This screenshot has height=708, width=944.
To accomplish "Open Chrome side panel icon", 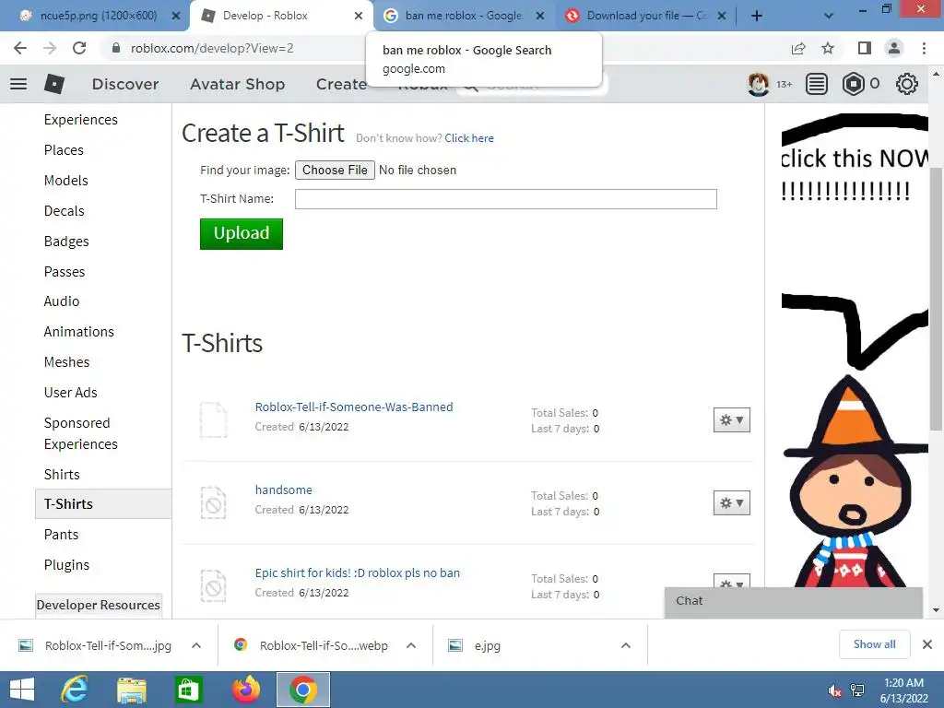I will (865, 48).
